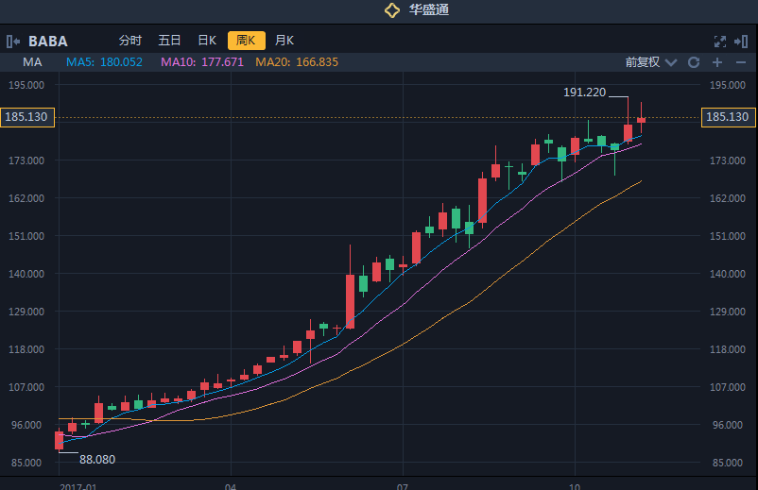The image size is (758, 490).
Task: Click the 华盛通 diamond logo icon
Action: [x=392, y=10]
